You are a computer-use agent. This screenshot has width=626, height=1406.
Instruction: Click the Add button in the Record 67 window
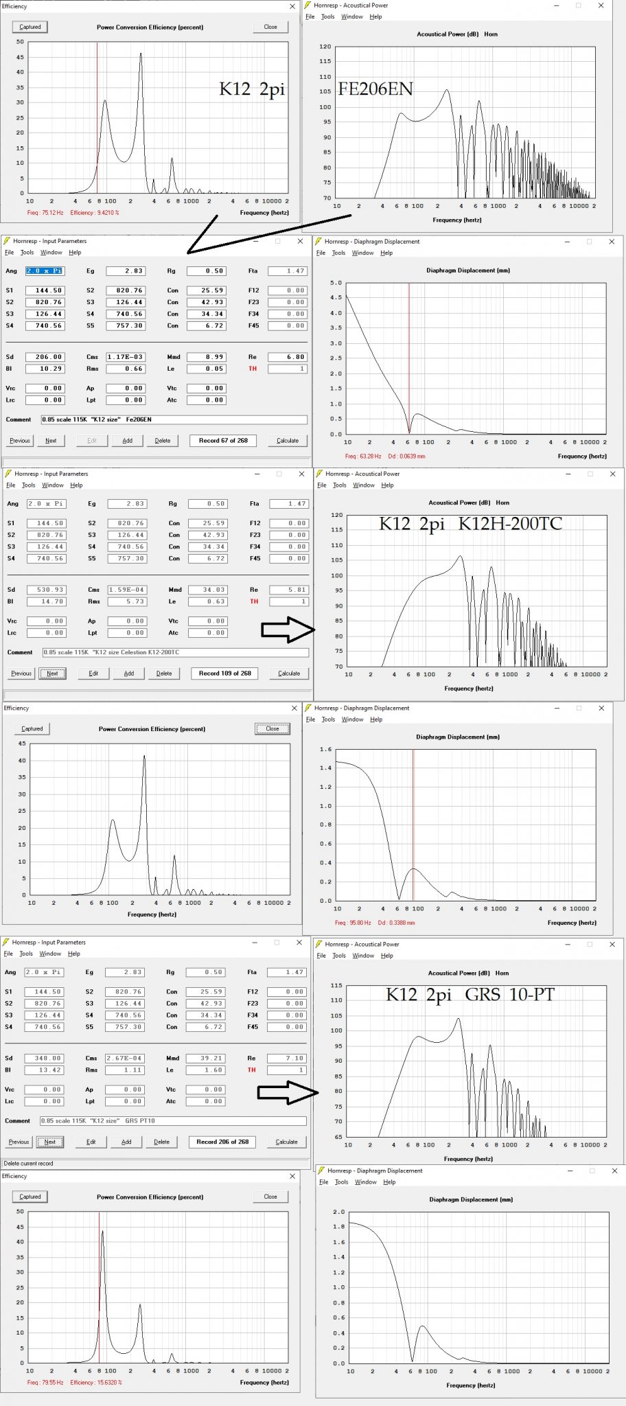pos(128,440)
